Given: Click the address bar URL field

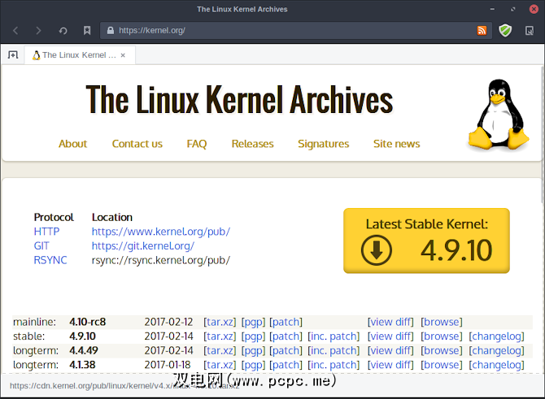Looking at the screenshot, I should [x=295, y=31].
